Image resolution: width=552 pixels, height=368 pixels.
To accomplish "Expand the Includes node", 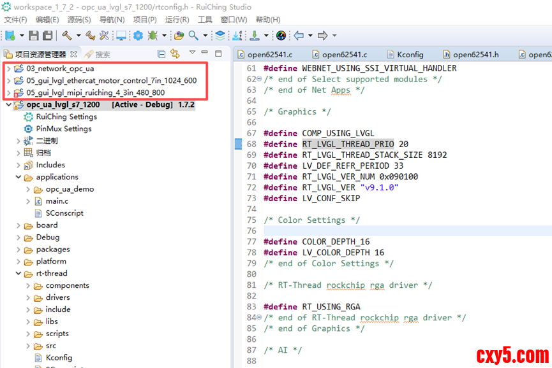I will click(x=19, y=166).
